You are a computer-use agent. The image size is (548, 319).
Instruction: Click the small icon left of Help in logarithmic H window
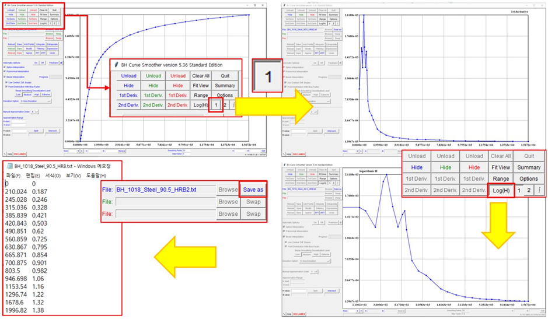click(284, 314)
